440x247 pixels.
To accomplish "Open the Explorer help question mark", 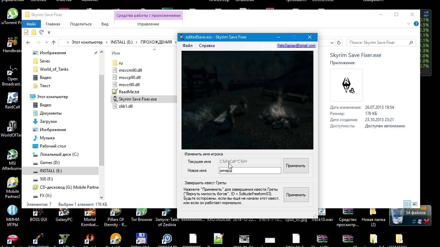I will pyautogui.click(x=416, y=24).
